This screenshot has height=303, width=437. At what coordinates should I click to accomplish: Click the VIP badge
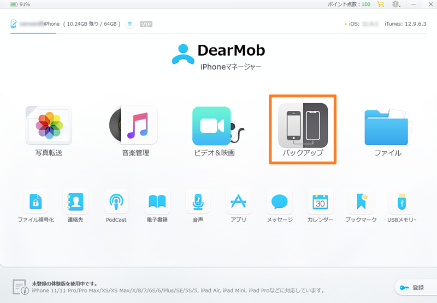146,24
